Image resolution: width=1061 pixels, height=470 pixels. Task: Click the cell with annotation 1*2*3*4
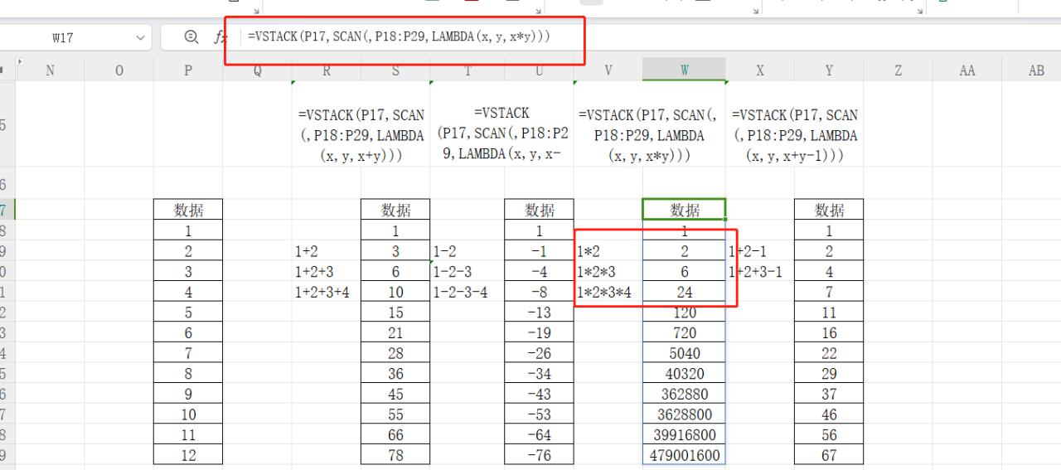pyautogui.click(x=608, y=292)
